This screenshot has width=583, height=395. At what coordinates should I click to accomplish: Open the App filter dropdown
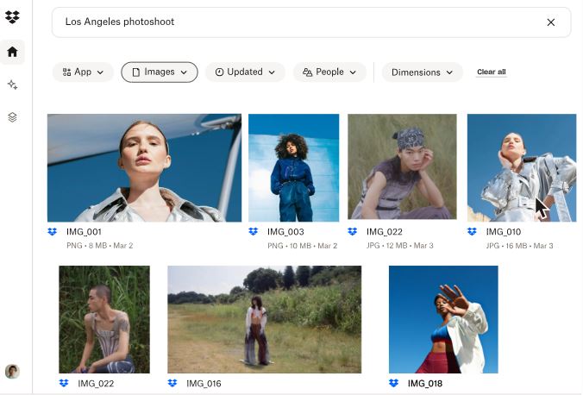click(83, 72)
